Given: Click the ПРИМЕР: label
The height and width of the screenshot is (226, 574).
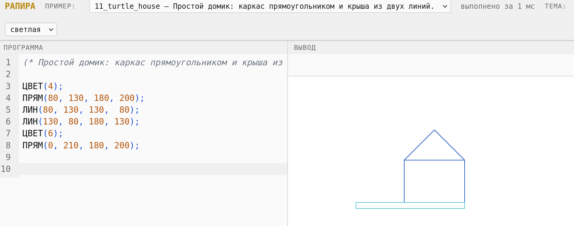Looking at the screenshot, I should pyautogui.click(x=60, y=6).
